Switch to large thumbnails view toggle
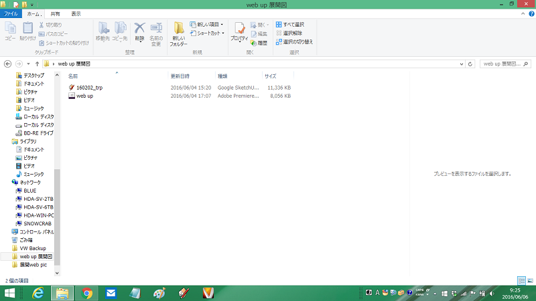The image size is (536, 301). coord(530,281)
